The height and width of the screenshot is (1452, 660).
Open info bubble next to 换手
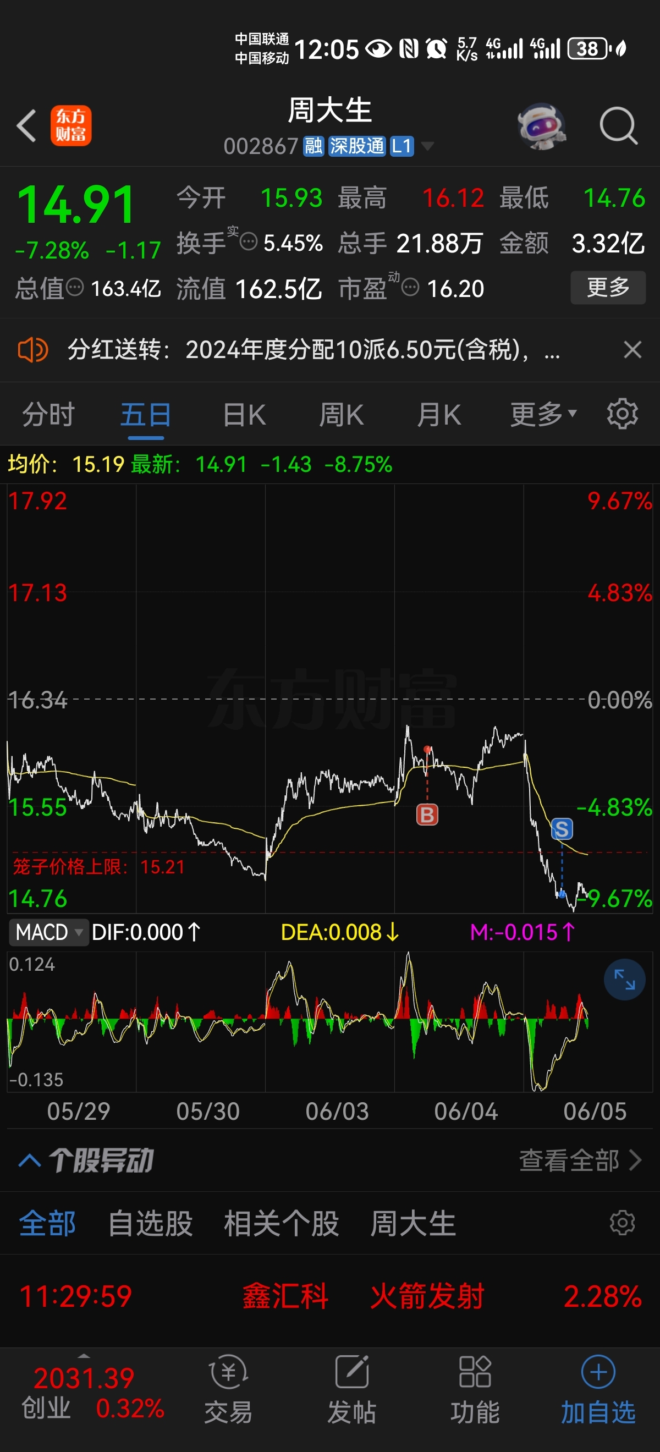(x=249, y=242)
